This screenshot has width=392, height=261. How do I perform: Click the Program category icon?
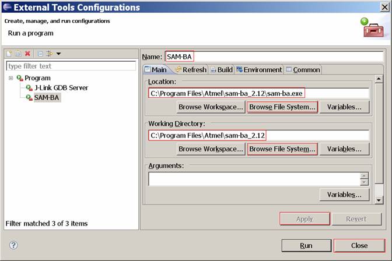tap(20, 78)
